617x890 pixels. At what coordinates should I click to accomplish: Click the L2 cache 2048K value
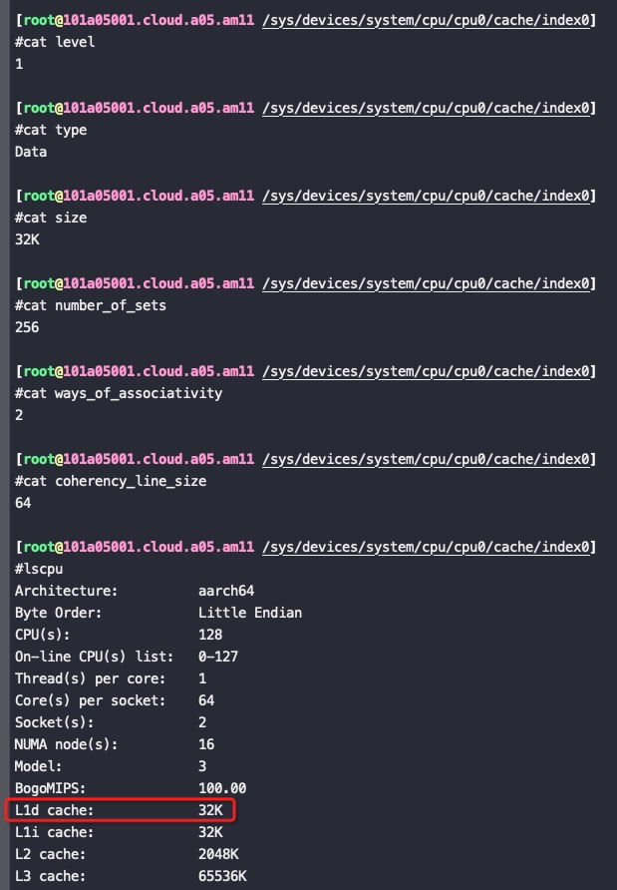(218, 854)
